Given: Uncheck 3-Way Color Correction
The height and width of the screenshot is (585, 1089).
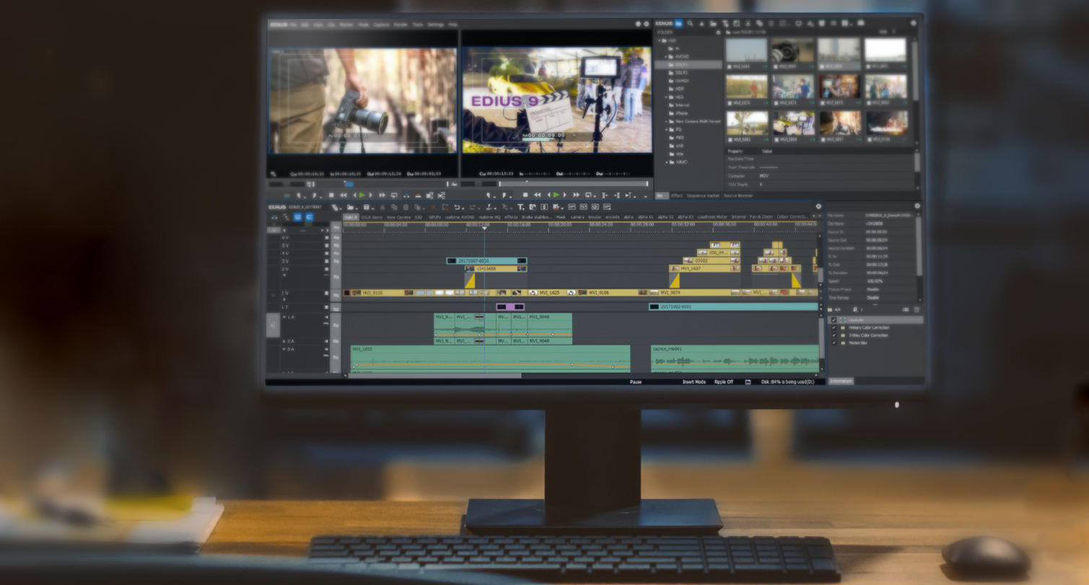Looking at the screenshot, I should click(834, 335).
